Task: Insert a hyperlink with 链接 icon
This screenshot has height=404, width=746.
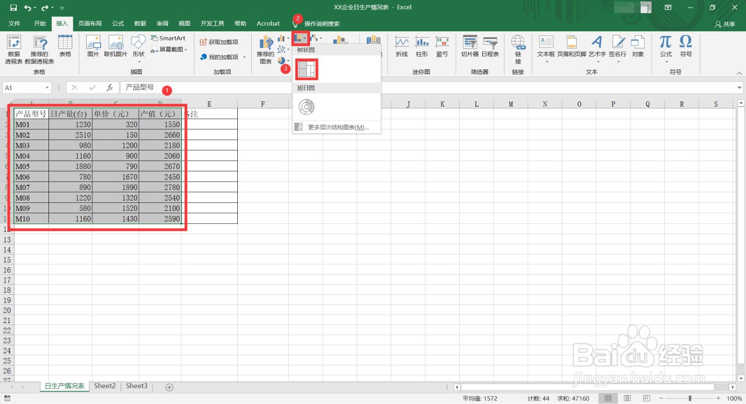Action: (518, 49)
